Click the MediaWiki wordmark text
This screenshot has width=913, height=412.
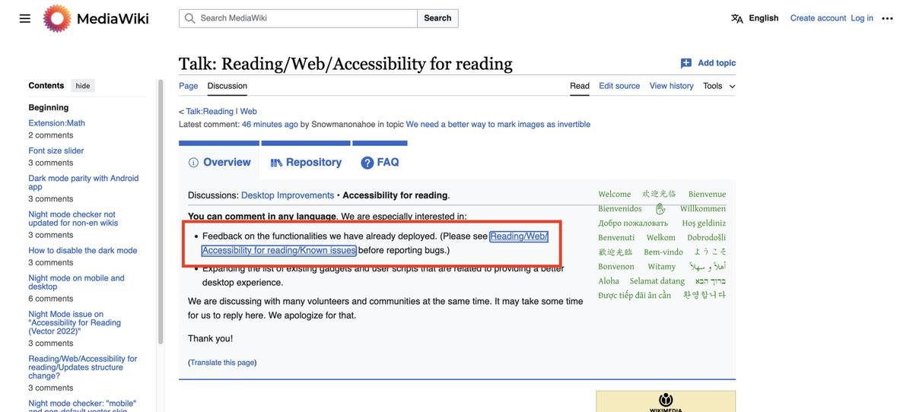(113, 18)
